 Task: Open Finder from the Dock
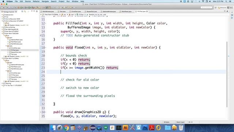pyautogui.click(x=53, y=128)
